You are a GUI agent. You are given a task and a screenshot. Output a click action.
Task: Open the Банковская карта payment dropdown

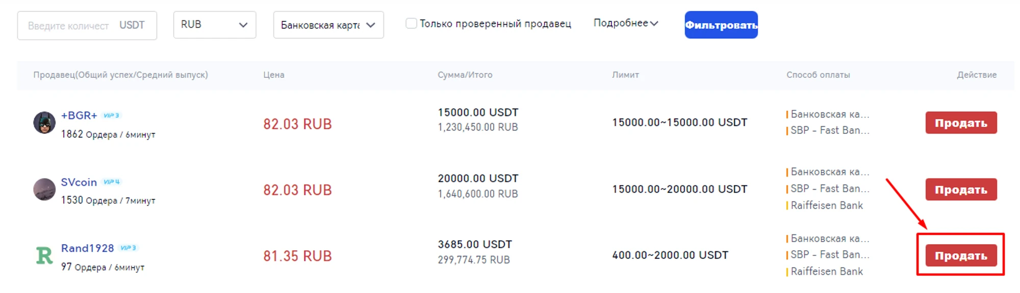328,25
